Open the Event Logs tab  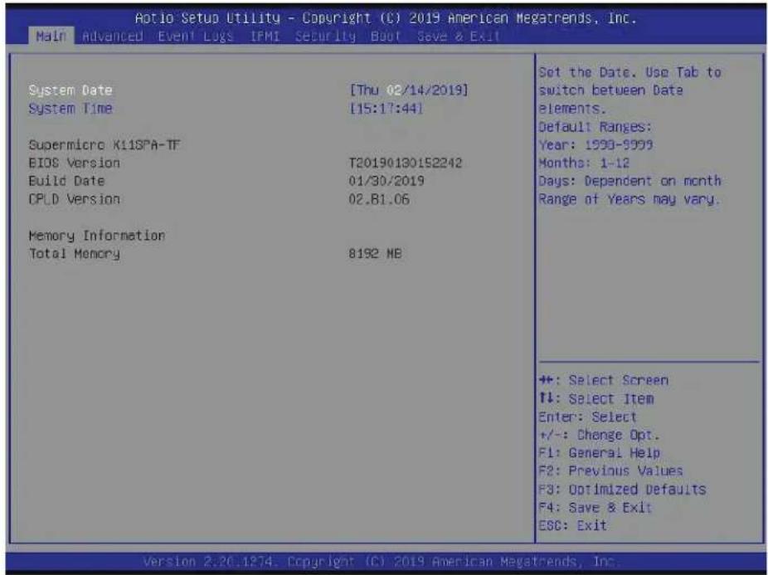click(196, 37)
